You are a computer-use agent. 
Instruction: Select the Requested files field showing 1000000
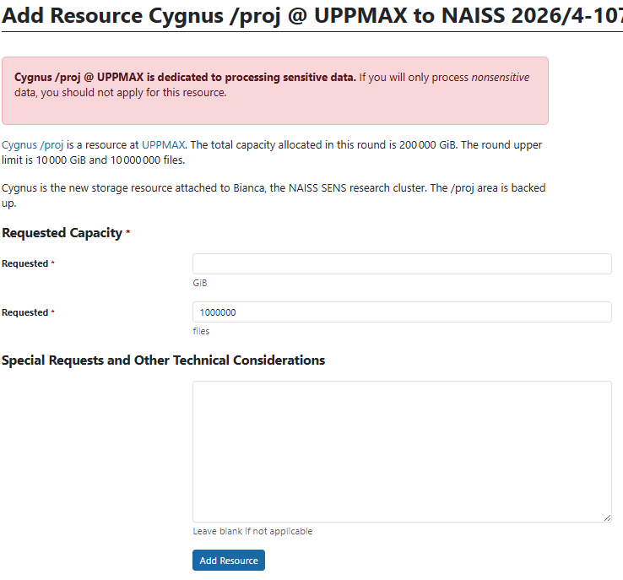pyautogui.click(x=402, y=312)
